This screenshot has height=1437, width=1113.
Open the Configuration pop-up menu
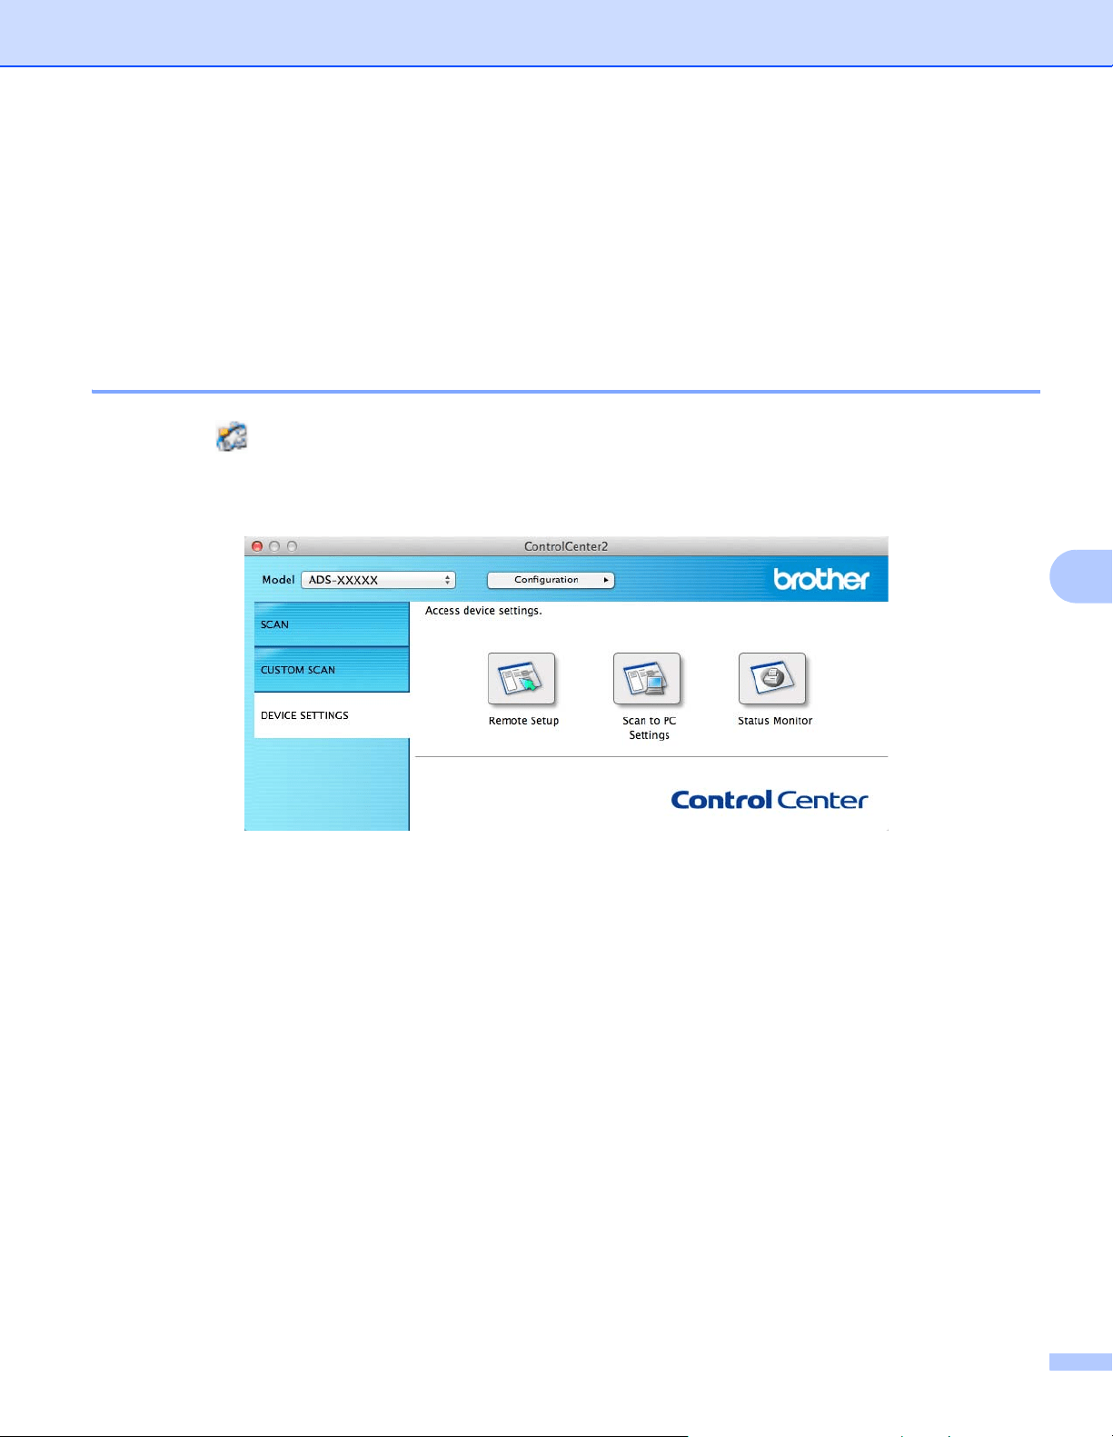click(551, 580)
